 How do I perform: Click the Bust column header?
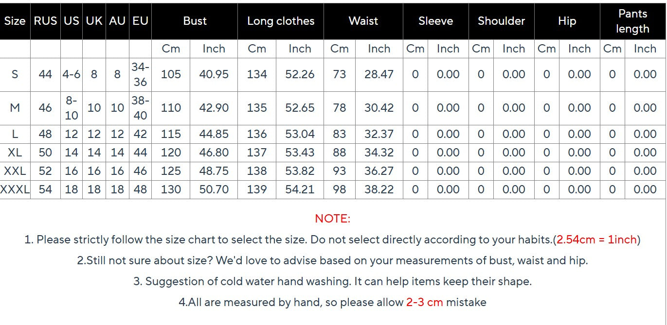(195, 21)
